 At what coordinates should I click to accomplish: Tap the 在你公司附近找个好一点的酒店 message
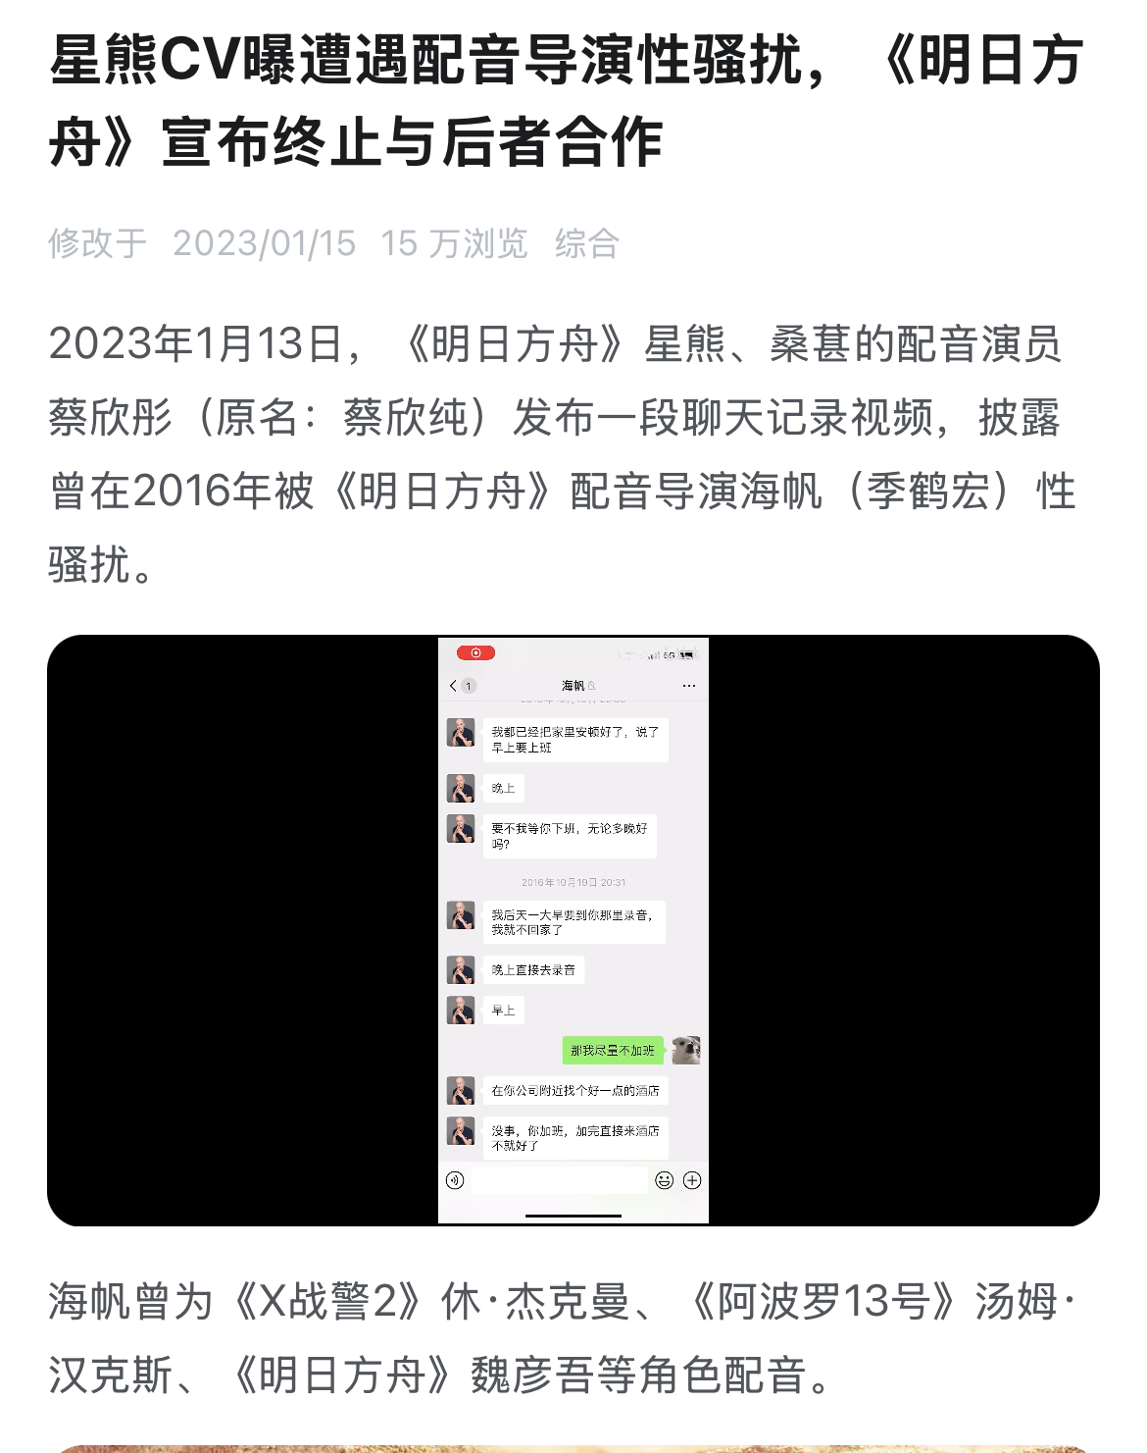point(575,1091)
